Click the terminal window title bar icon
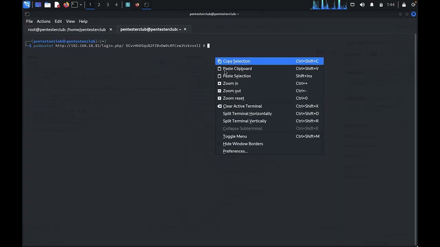 pyautogui.click(x=27, y=14)
